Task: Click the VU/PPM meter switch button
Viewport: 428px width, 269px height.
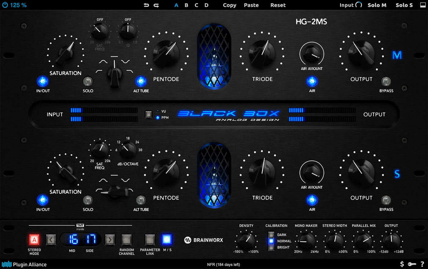Action: pos(148,114)
